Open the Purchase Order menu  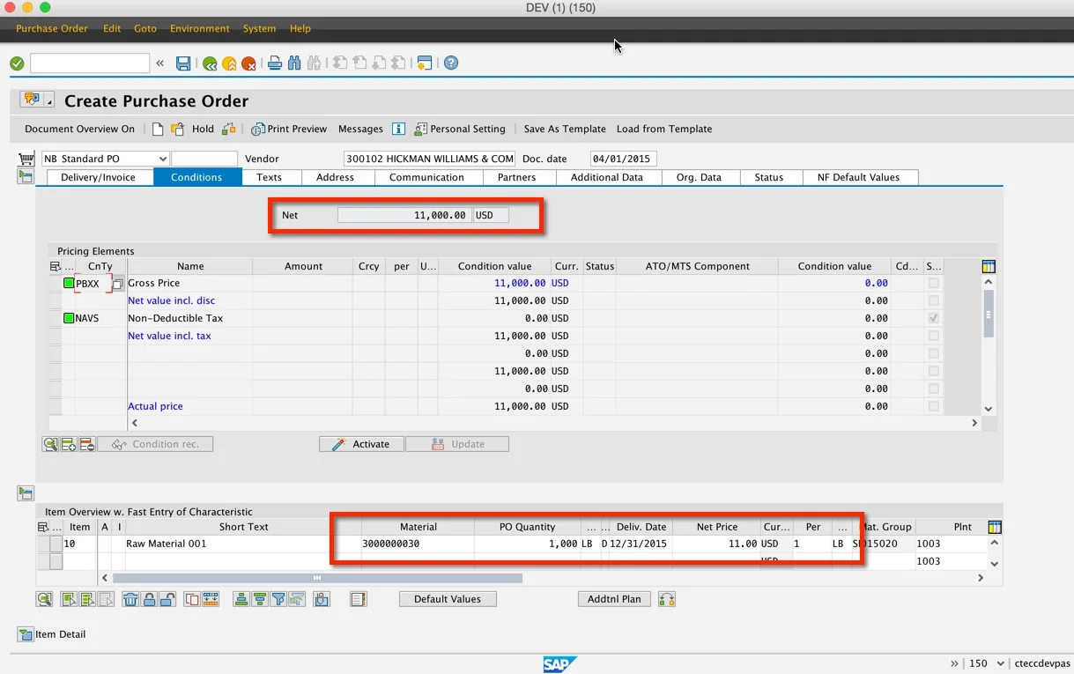click(x=52, y=28)
